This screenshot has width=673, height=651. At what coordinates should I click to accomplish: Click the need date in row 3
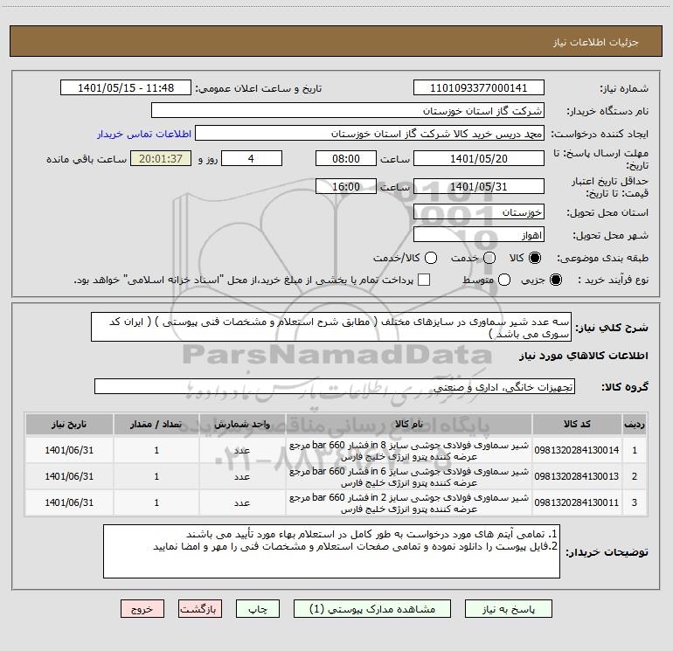point(69,502)
